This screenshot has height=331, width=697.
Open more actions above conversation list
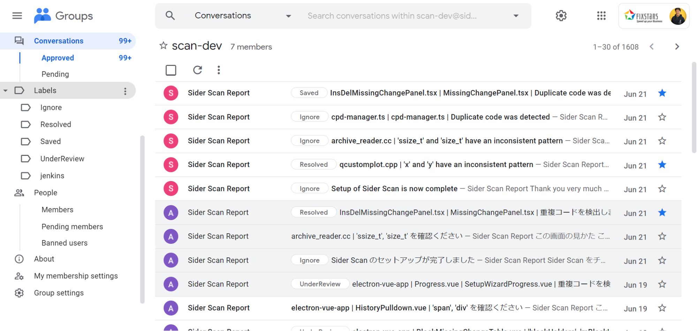tap(219, 70)
